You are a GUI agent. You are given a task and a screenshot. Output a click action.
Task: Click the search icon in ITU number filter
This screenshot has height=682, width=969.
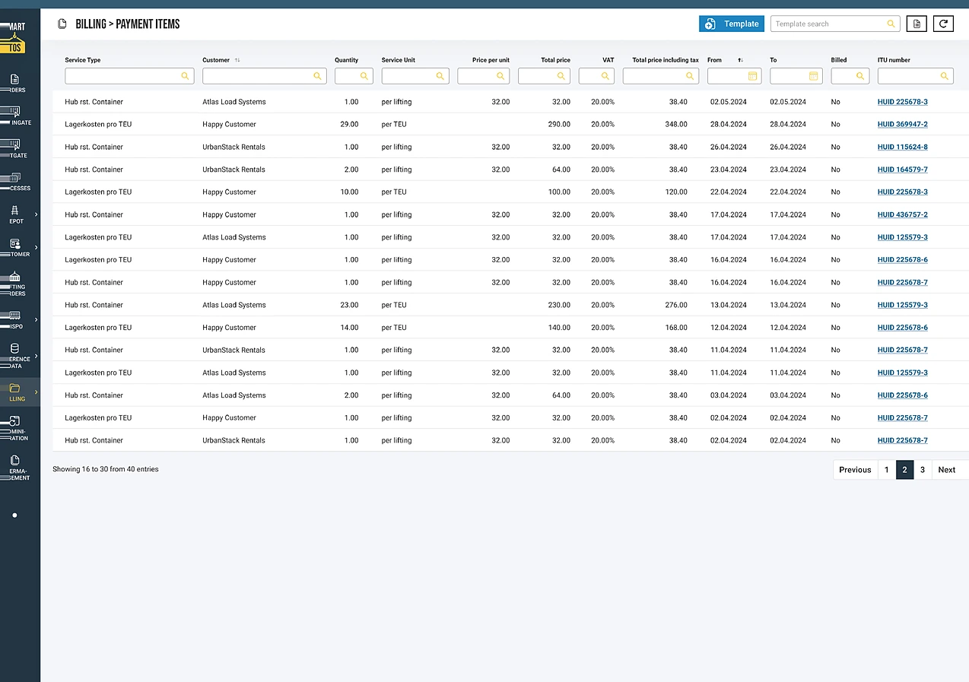point(944,76)
